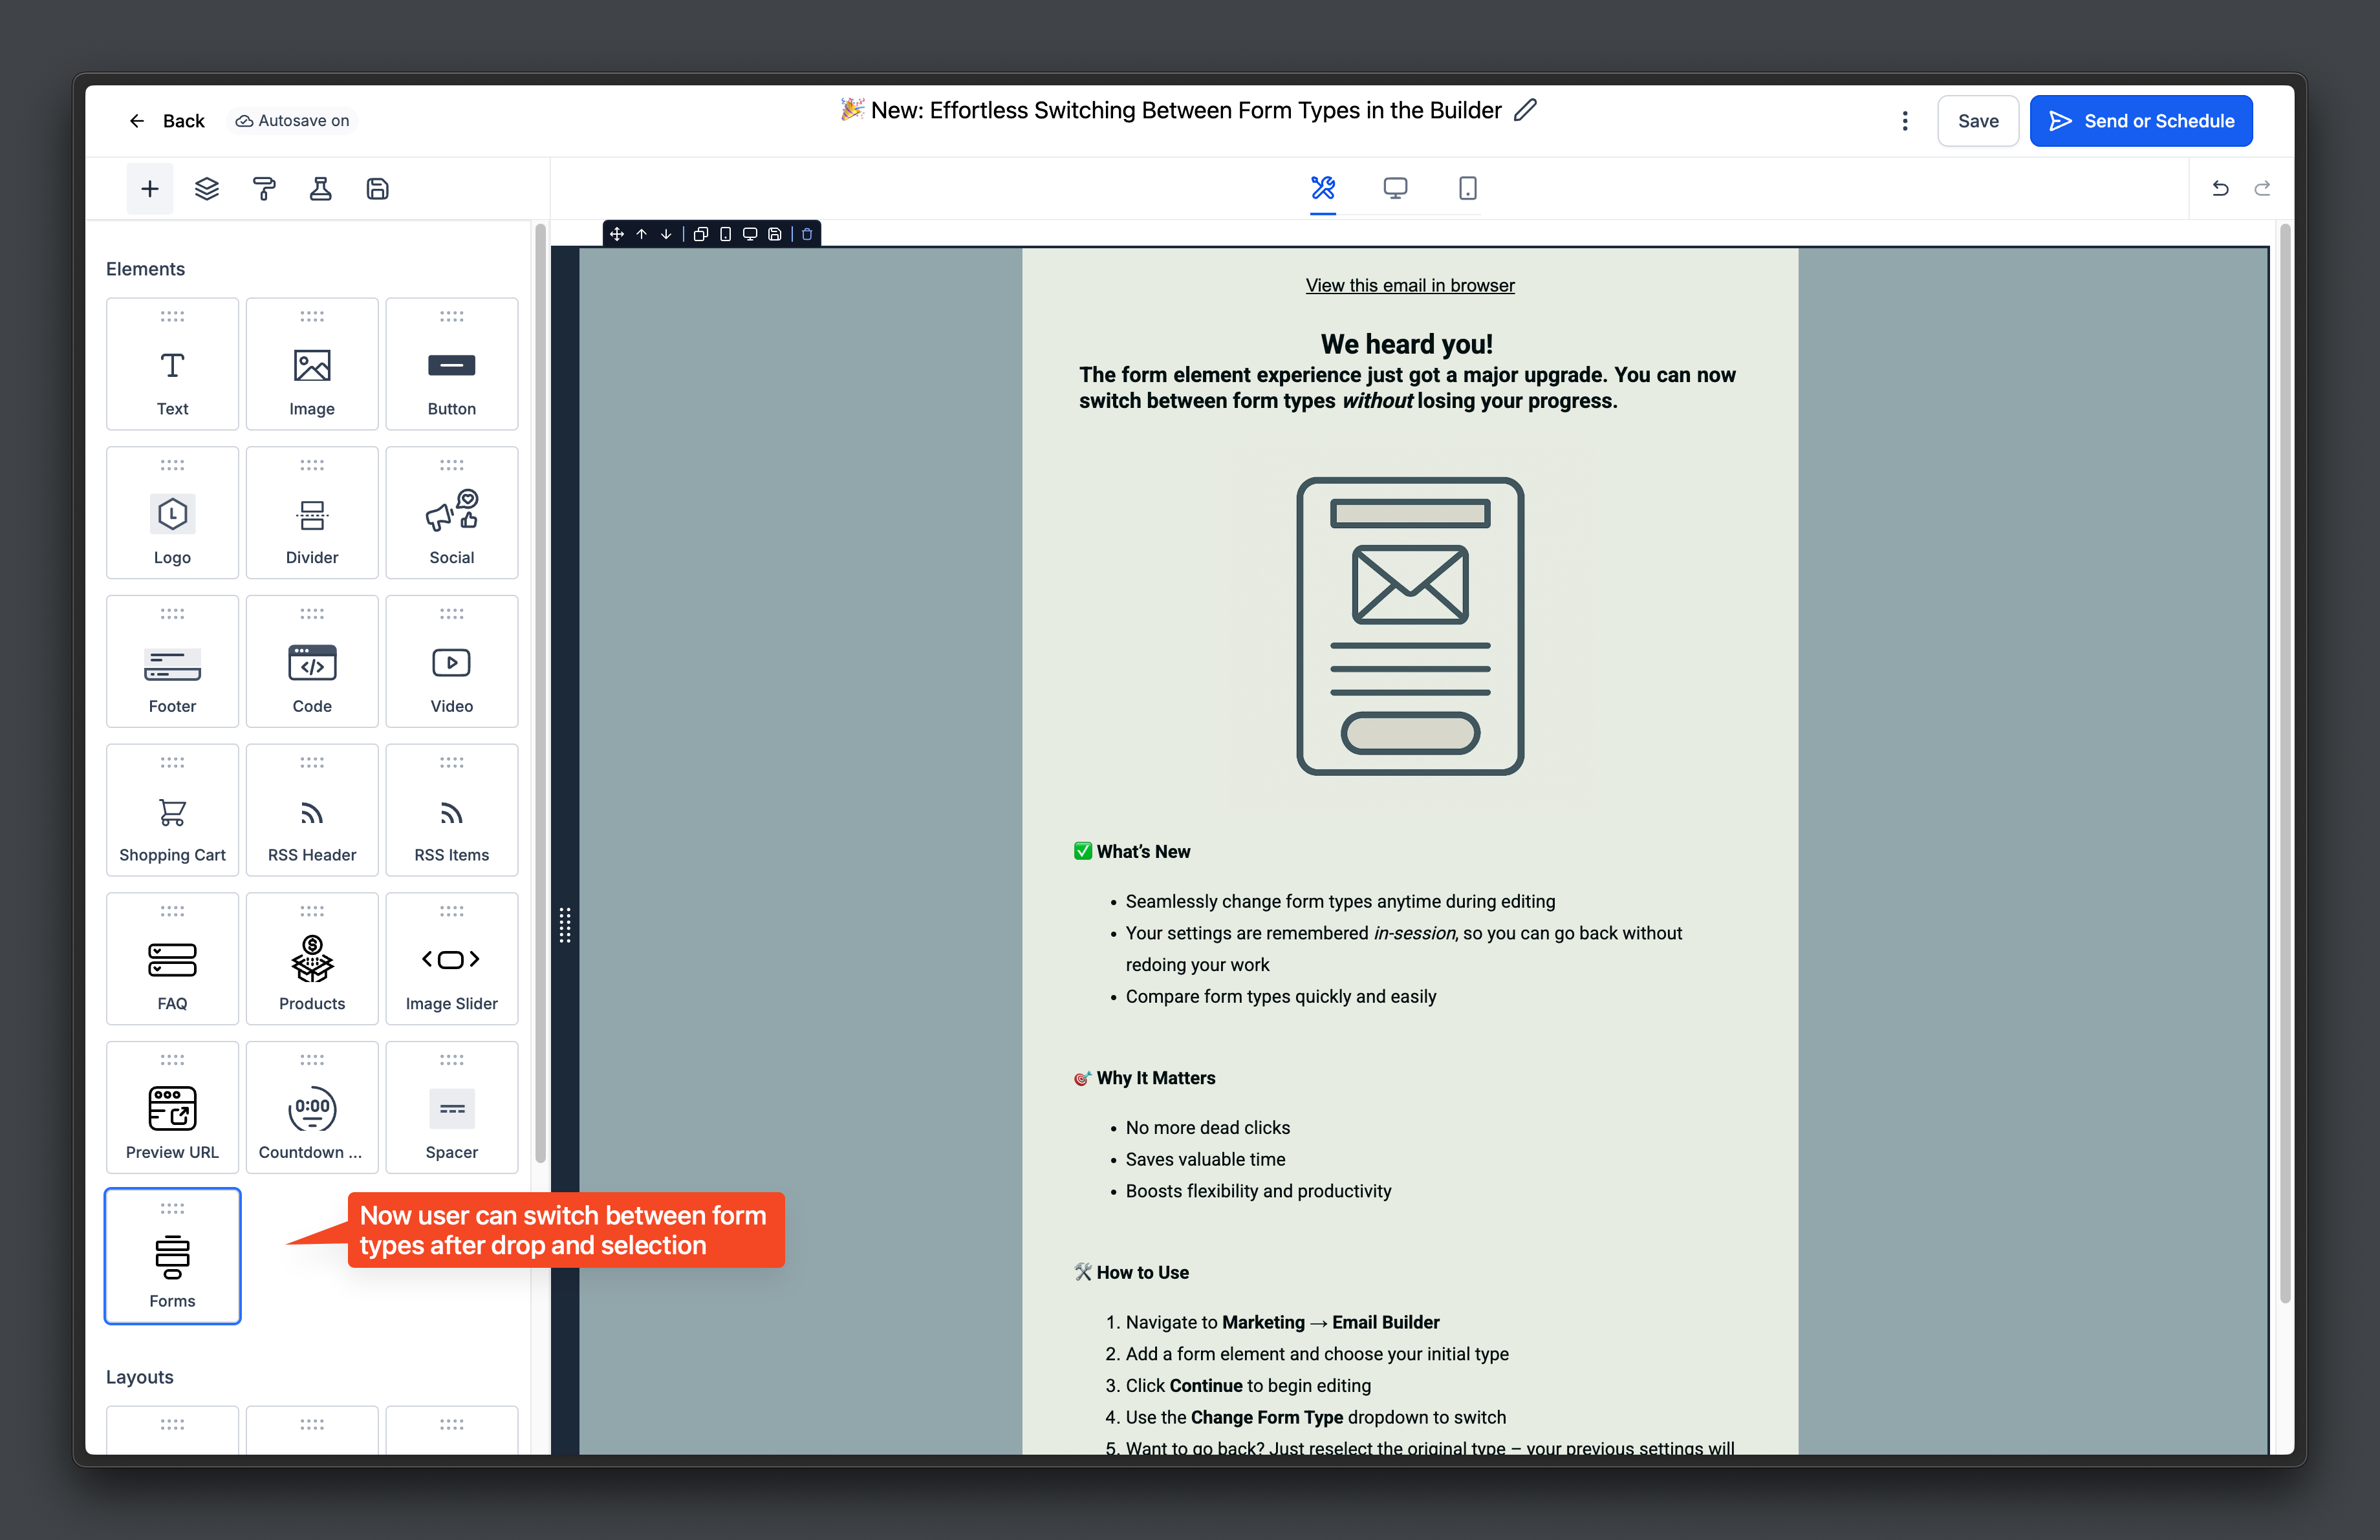Open the flask testing panel
2380x1540 pixels.
click(320, 189)
